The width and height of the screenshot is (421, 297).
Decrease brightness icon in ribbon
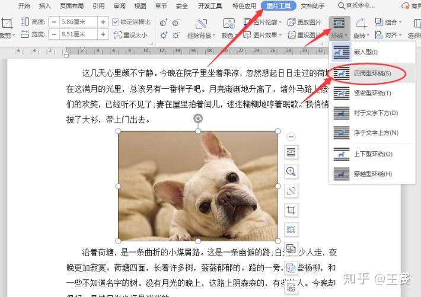coord(176,35)
